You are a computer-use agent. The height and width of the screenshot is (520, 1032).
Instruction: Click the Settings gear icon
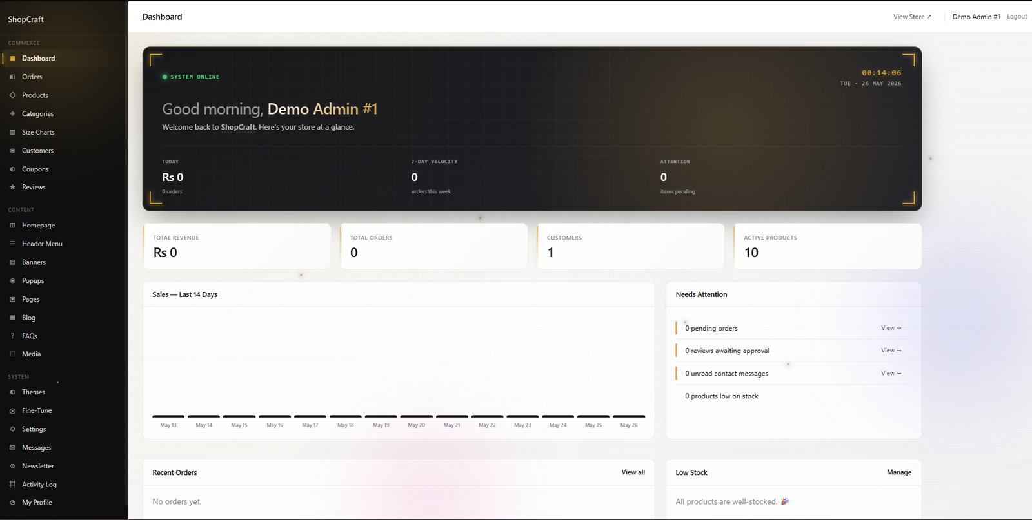[12, 429]
